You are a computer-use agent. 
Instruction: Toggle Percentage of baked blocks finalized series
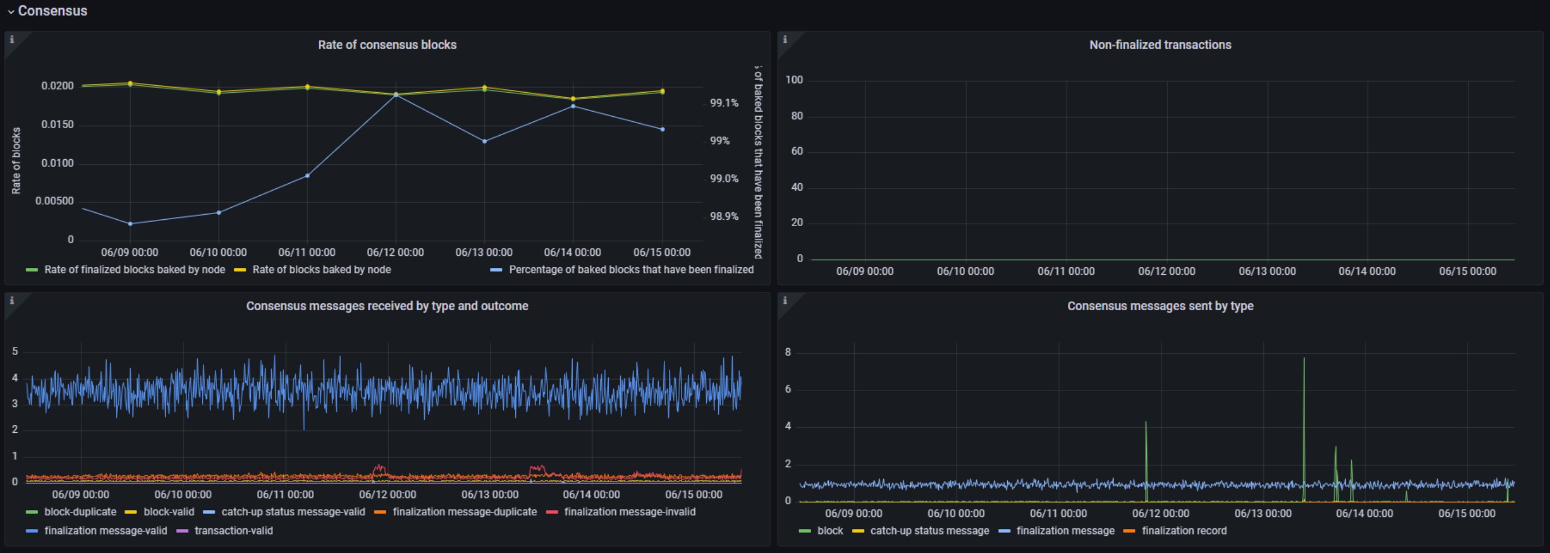tap(631, 270)
